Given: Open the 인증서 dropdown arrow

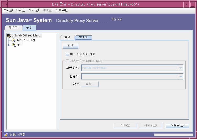Looking at the screenshot, I should (180, 77).
